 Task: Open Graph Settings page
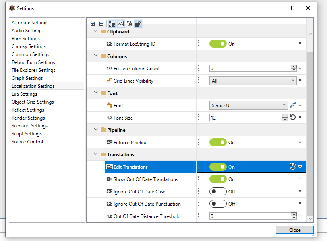pyautogui.click(x=27, y=78)
